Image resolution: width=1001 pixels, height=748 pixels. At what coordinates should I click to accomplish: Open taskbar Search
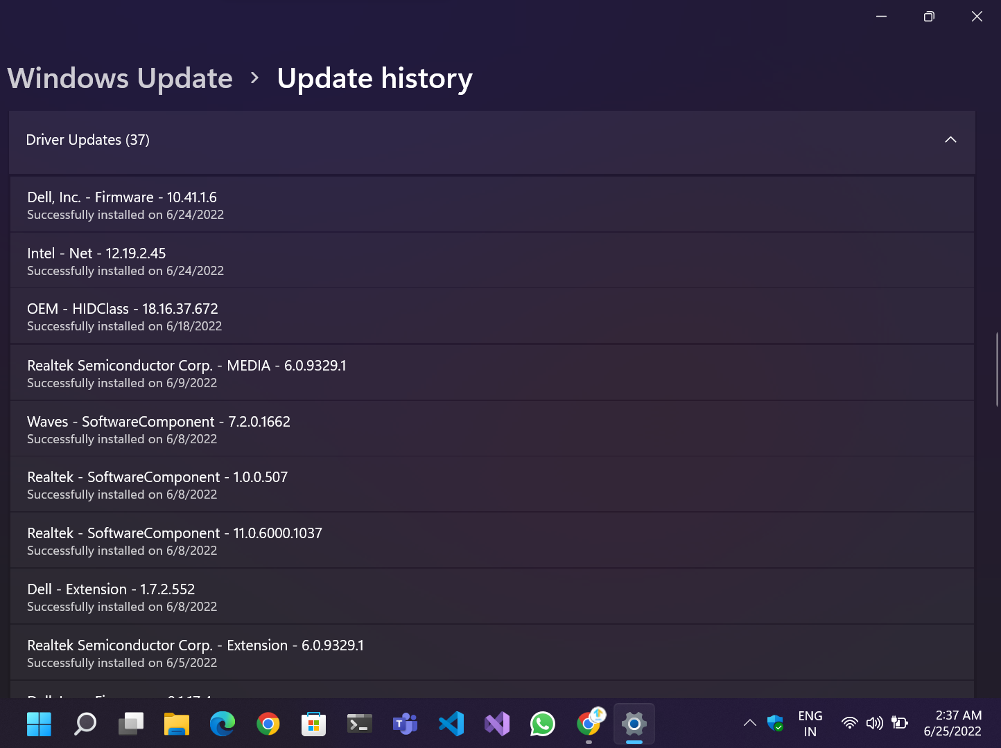(x=85, y=724)
